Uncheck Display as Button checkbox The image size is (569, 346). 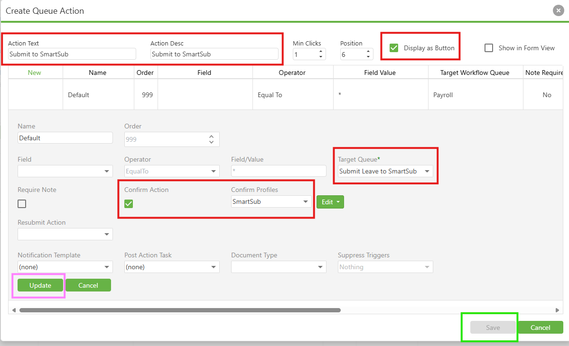[394, 48]
